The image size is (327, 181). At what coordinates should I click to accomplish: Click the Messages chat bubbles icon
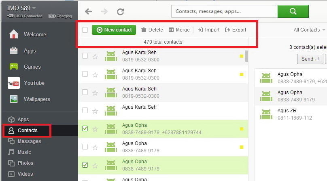[x=11, y=141]
